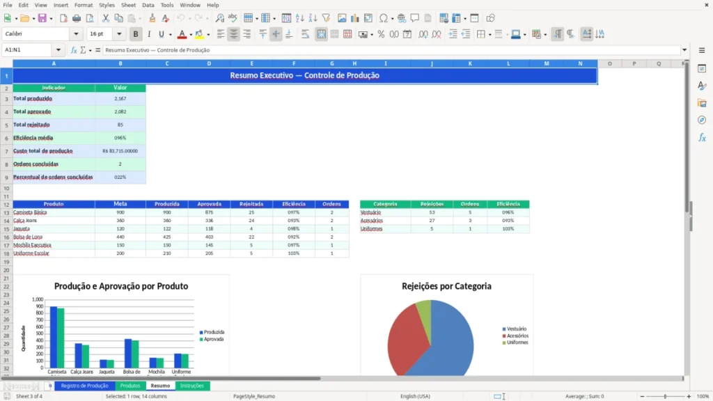Open Background Color dropdown arrow
The image size is (713, 401).
click(x=208, y=35)
